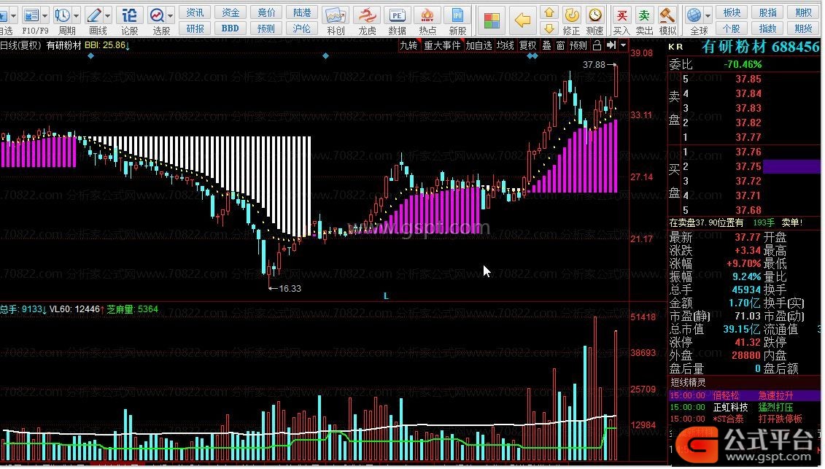Select the 九转 chart tab

pos(408,46)
